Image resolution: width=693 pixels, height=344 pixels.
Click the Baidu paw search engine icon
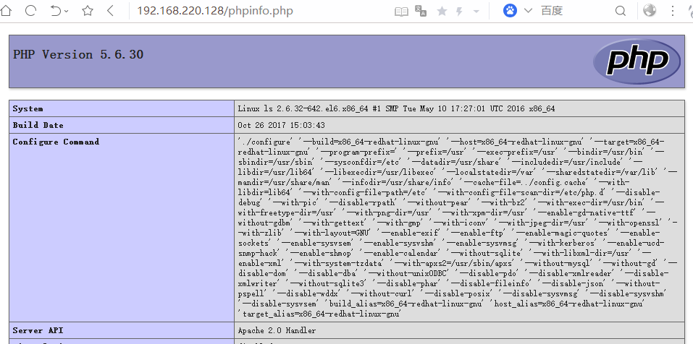pos(510,11)
